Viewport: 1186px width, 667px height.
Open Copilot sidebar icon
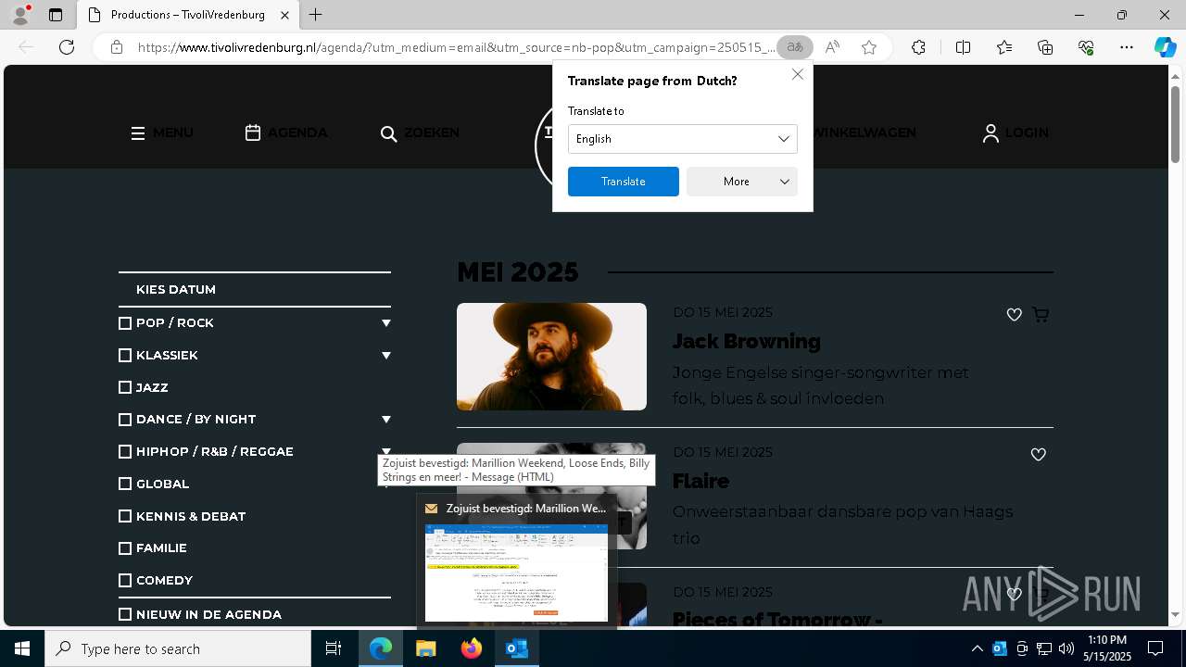coord(1165,47)
